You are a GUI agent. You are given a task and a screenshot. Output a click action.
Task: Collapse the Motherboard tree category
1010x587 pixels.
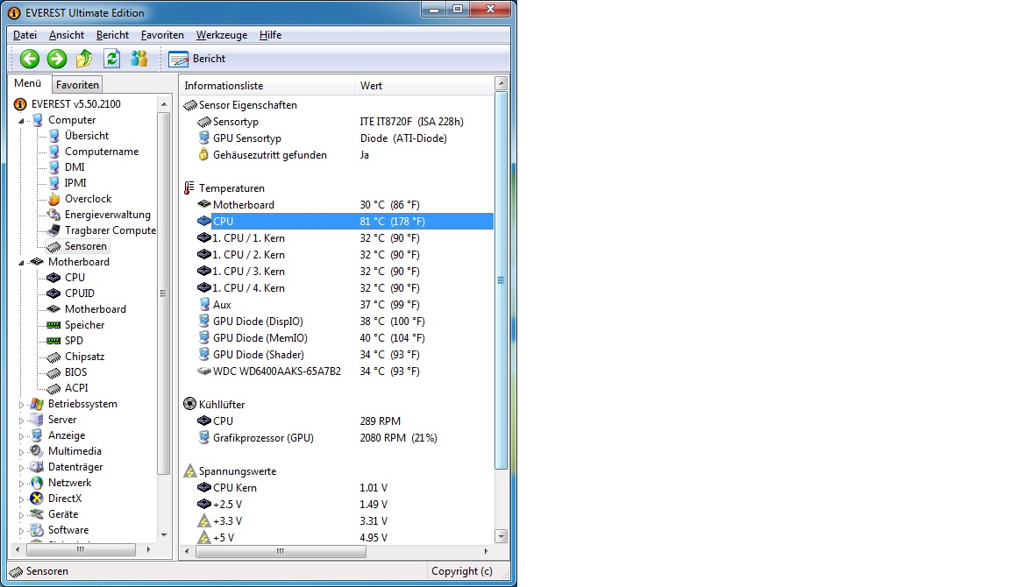coord(21,263)
